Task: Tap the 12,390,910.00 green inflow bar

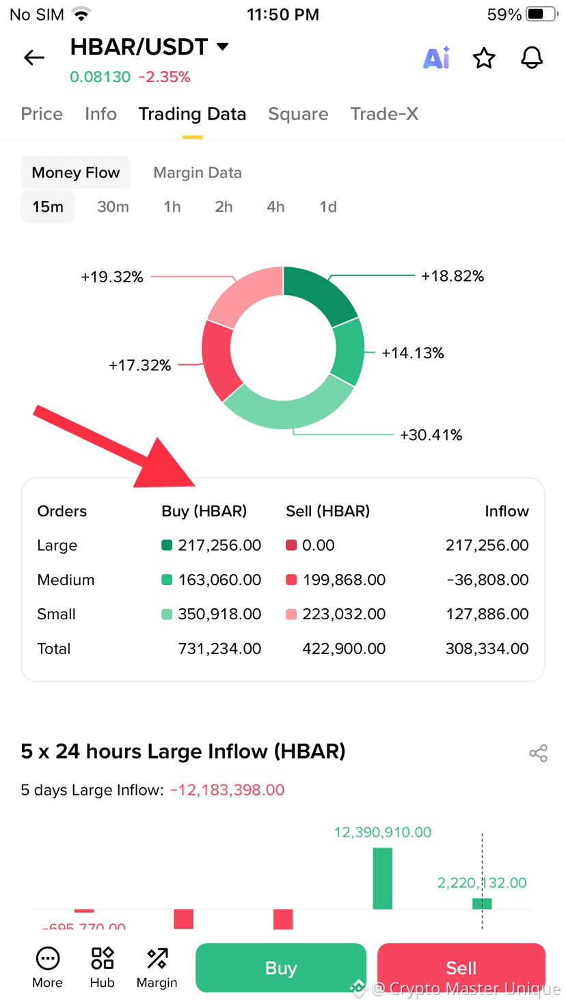Action: 383,878
